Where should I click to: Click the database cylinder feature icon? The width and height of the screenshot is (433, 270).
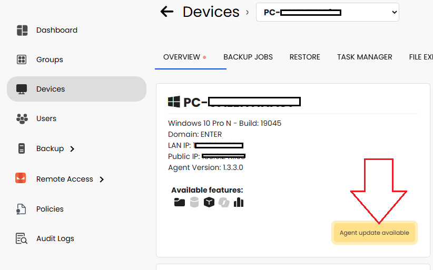click(194, 202)
